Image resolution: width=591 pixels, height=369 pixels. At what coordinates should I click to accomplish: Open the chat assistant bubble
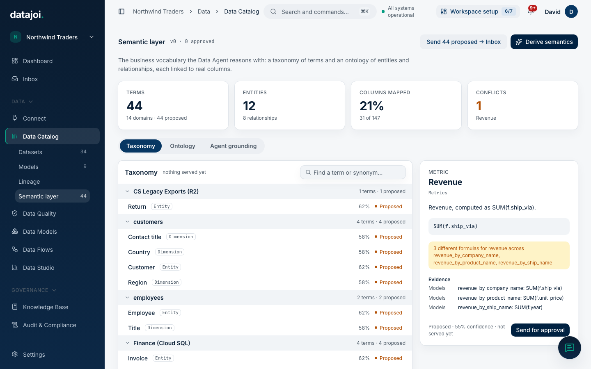[x=570, y=348]
